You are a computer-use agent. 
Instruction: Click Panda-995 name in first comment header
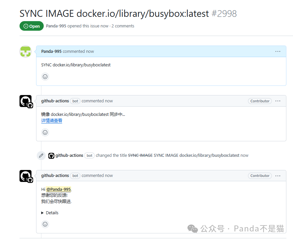point(51,51)
